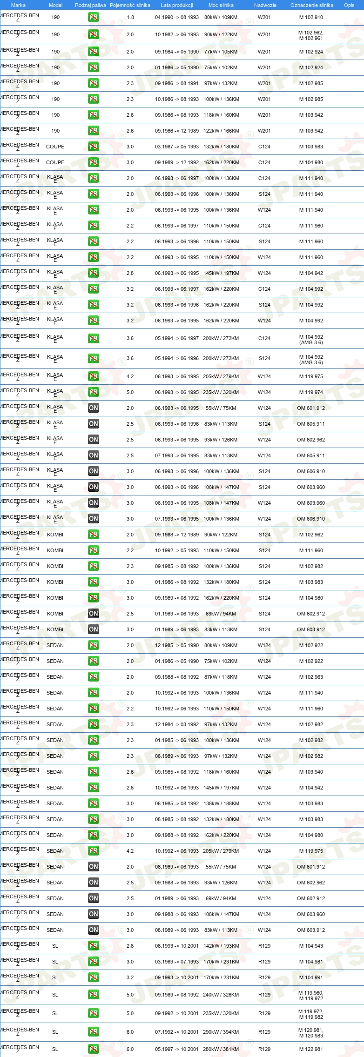Screen dimensions: 364x1057
Task: Click petrol icon in SEDAN 2.6 row
Action: (93, 772)
